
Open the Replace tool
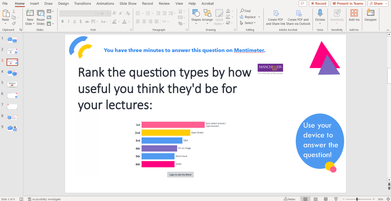pyautogui.click(x=250, y=17)
